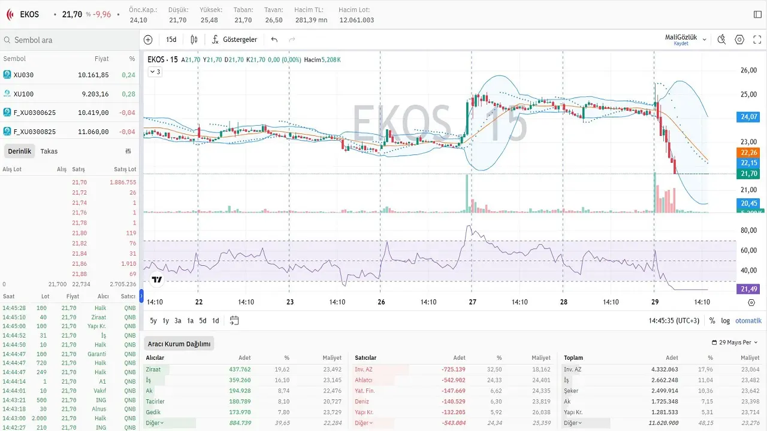The image size is (767, 431).
Task: Open the Göstergeler indicators menu
Action: [234, 40]
